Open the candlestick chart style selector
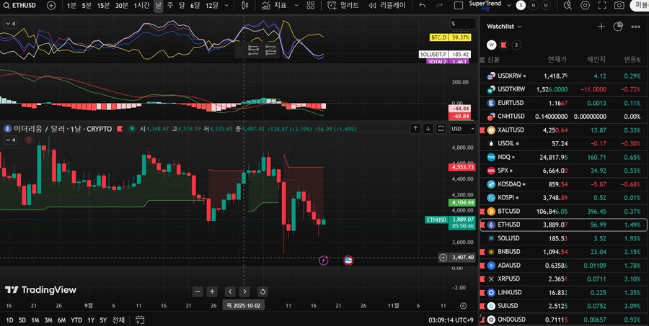 [x=245, y=5]
